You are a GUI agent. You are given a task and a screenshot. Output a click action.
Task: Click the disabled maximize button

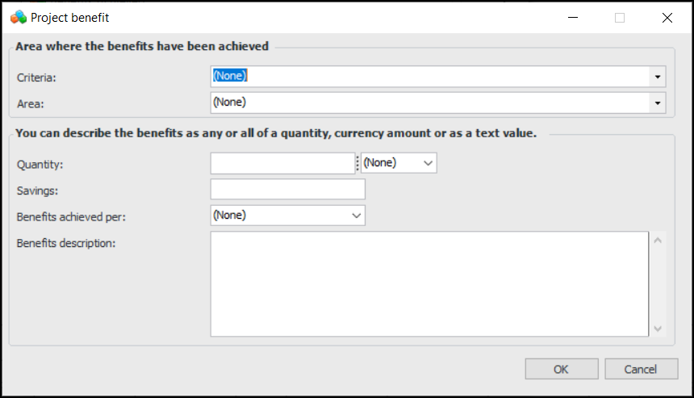coord(620,17)
